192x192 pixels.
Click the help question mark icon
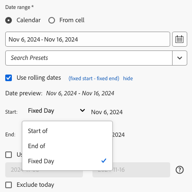(x=180, y=170)
